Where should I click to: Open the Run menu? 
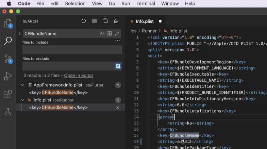point(126,3)
